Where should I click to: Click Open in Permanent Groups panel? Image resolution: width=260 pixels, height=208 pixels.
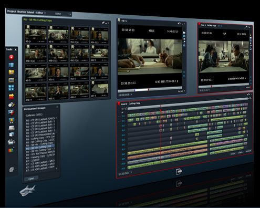[31, 179]
